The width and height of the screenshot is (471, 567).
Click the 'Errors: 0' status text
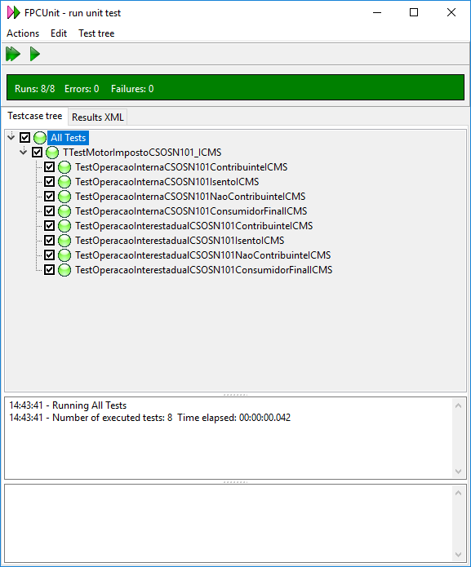(82, 89)
